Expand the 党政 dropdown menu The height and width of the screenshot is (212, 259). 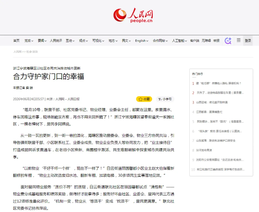[x=29, y=41]
